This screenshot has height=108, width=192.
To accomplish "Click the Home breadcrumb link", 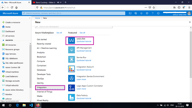I will pyautogui.click(x=38, y=18).
